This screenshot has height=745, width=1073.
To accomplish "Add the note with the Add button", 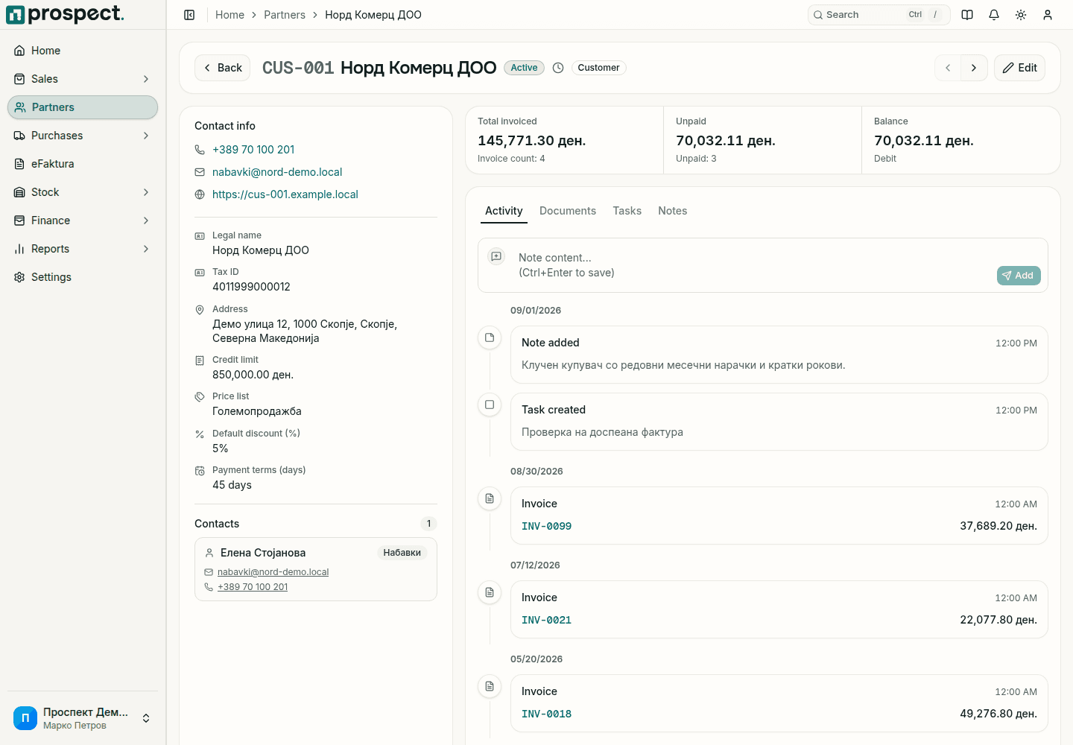I will pos(1019,276).
